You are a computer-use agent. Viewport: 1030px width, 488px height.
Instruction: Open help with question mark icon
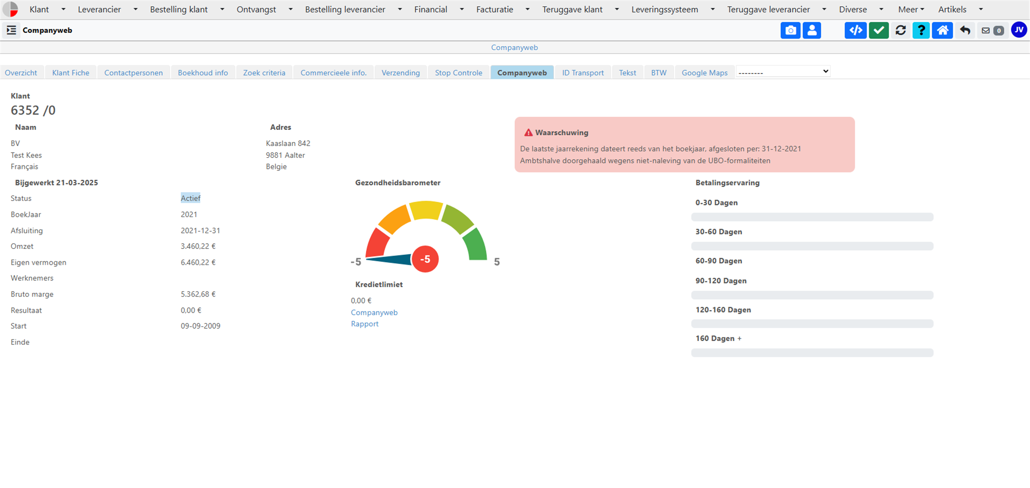coord(921,30)
